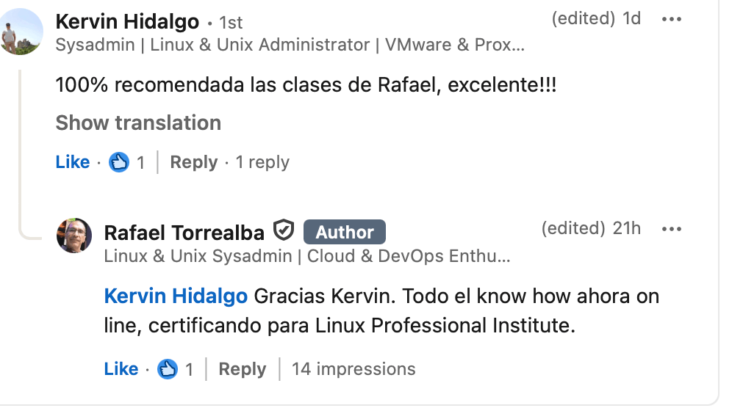Click the Author badge label
Viewport: 732px width, 408px height.
click(345, 232)
